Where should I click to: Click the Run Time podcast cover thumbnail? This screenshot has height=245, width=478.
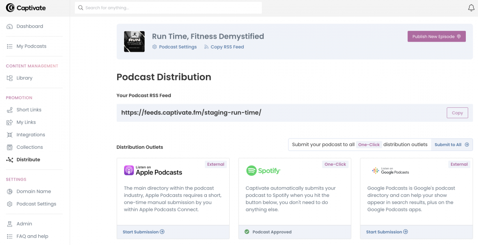tap(134, 42)
